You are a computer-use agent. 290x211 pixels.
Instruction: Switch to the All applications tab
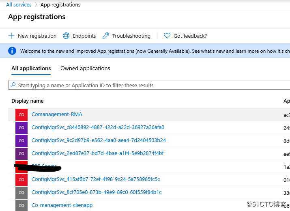tap(31, 69)
